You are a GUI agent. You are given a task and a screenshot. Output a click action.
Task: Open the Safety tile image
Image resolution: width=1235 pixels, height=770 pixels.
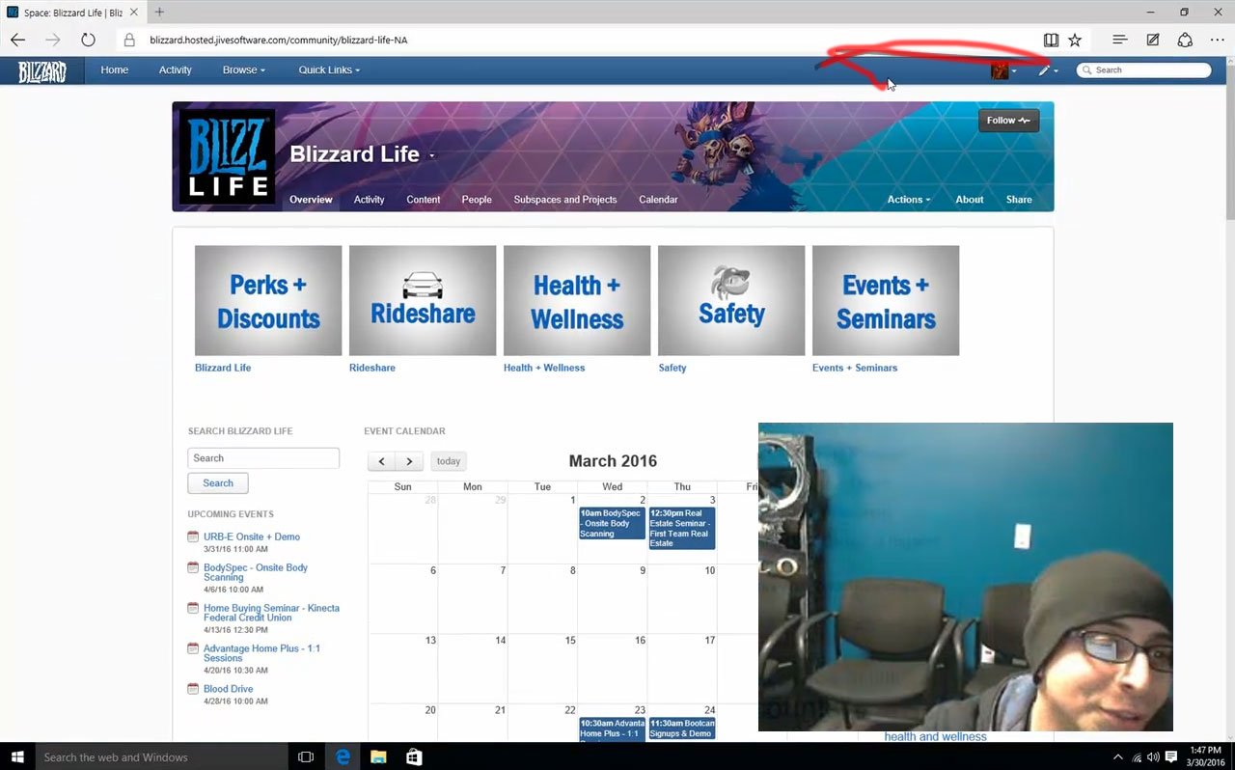pos(731,301)
